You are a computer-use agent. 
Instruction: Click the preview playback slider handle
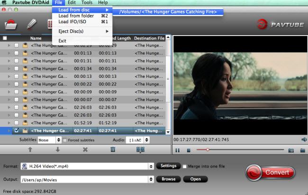(208, 150)
